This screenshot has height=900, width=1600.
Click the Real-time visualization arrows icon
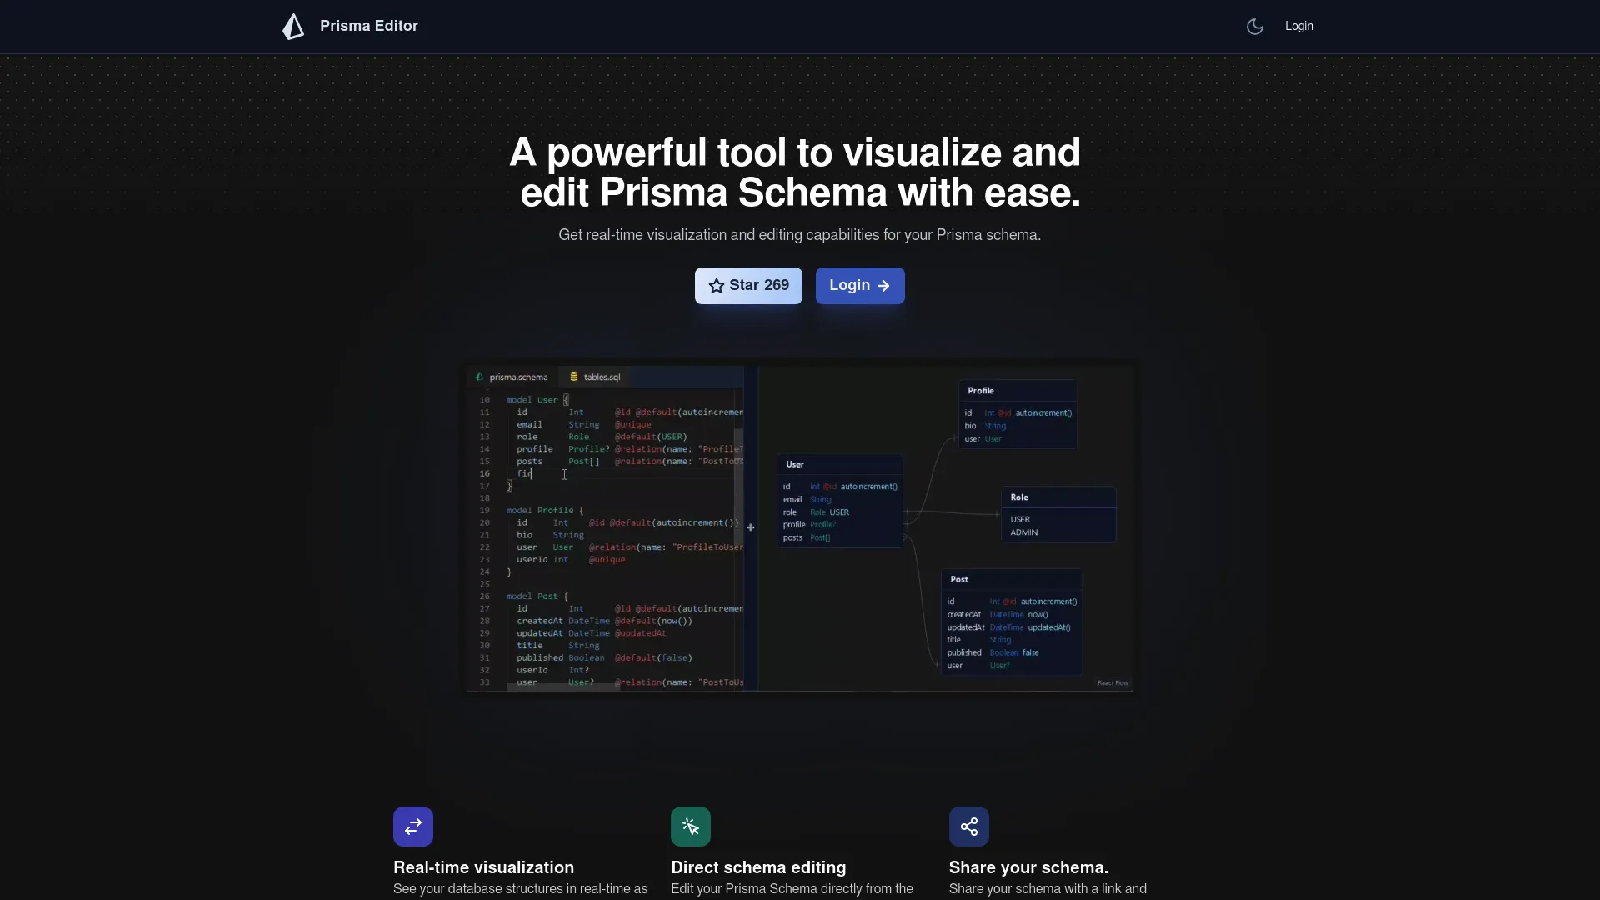(413, 827)
